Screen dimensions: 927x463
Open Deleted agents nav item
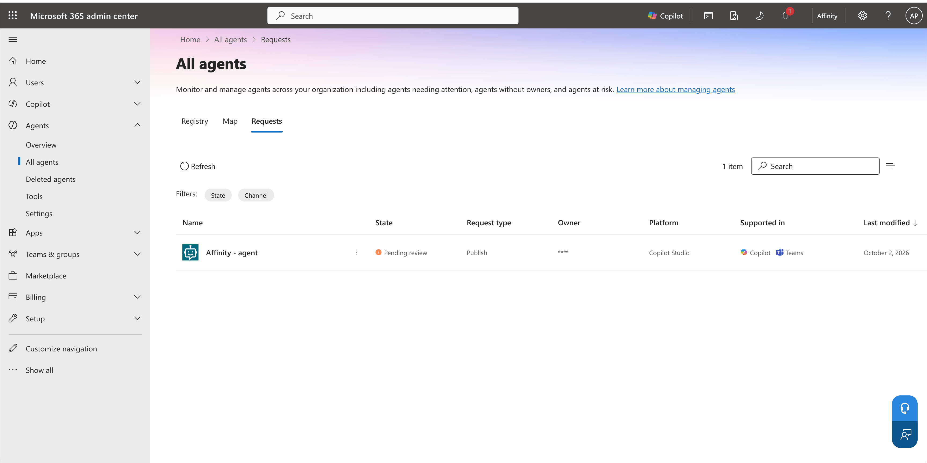[x=51, y=179]
